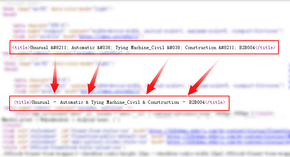Click the closing </title> tag in the upper box

coord(265,48)
